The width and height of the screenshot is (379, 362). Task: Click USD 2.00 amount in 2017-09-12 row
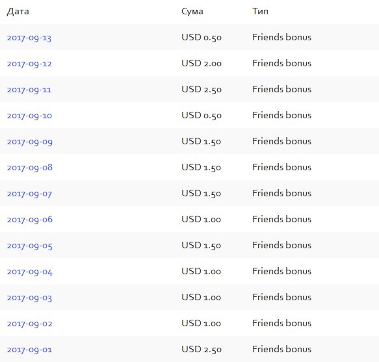coord(202,63)
